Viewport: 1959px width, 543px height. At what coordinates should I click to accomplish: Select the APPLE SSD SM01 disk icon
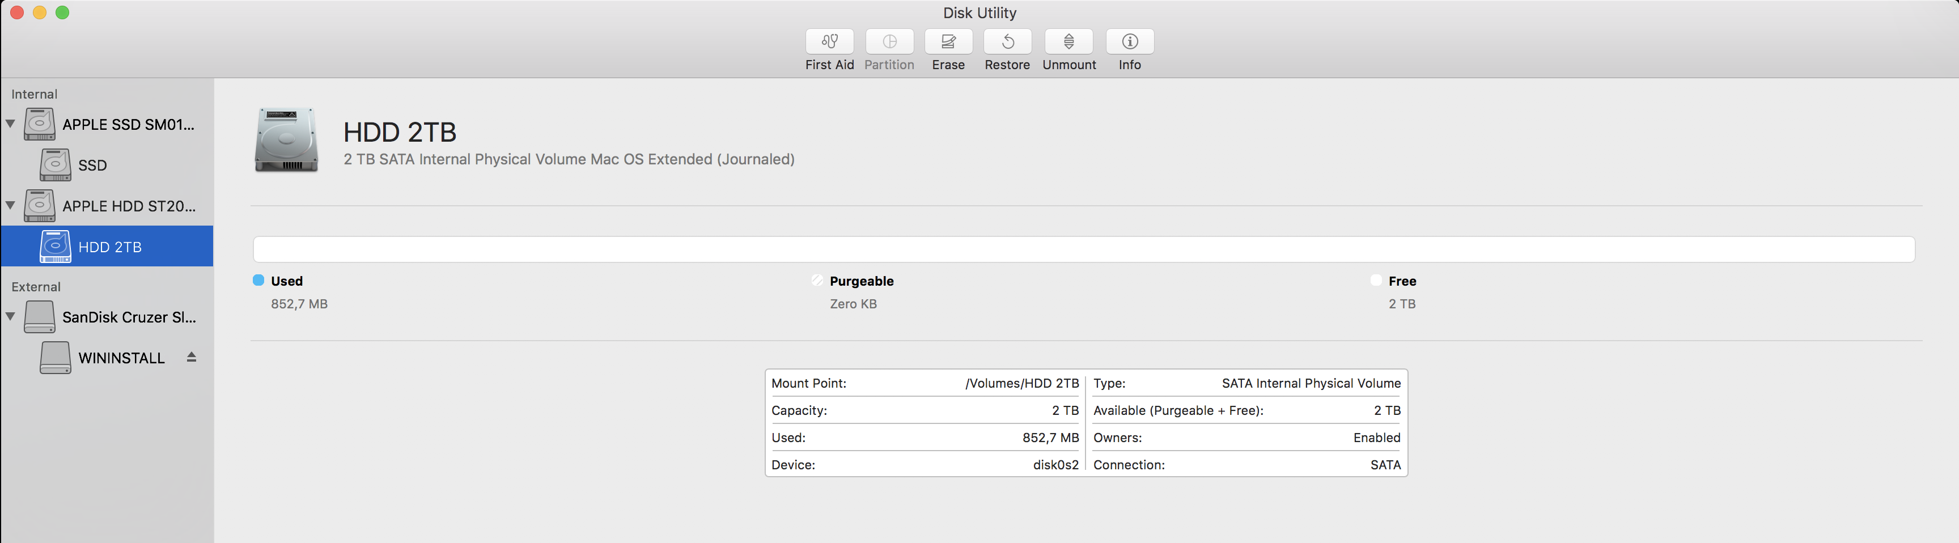(40, 124)
